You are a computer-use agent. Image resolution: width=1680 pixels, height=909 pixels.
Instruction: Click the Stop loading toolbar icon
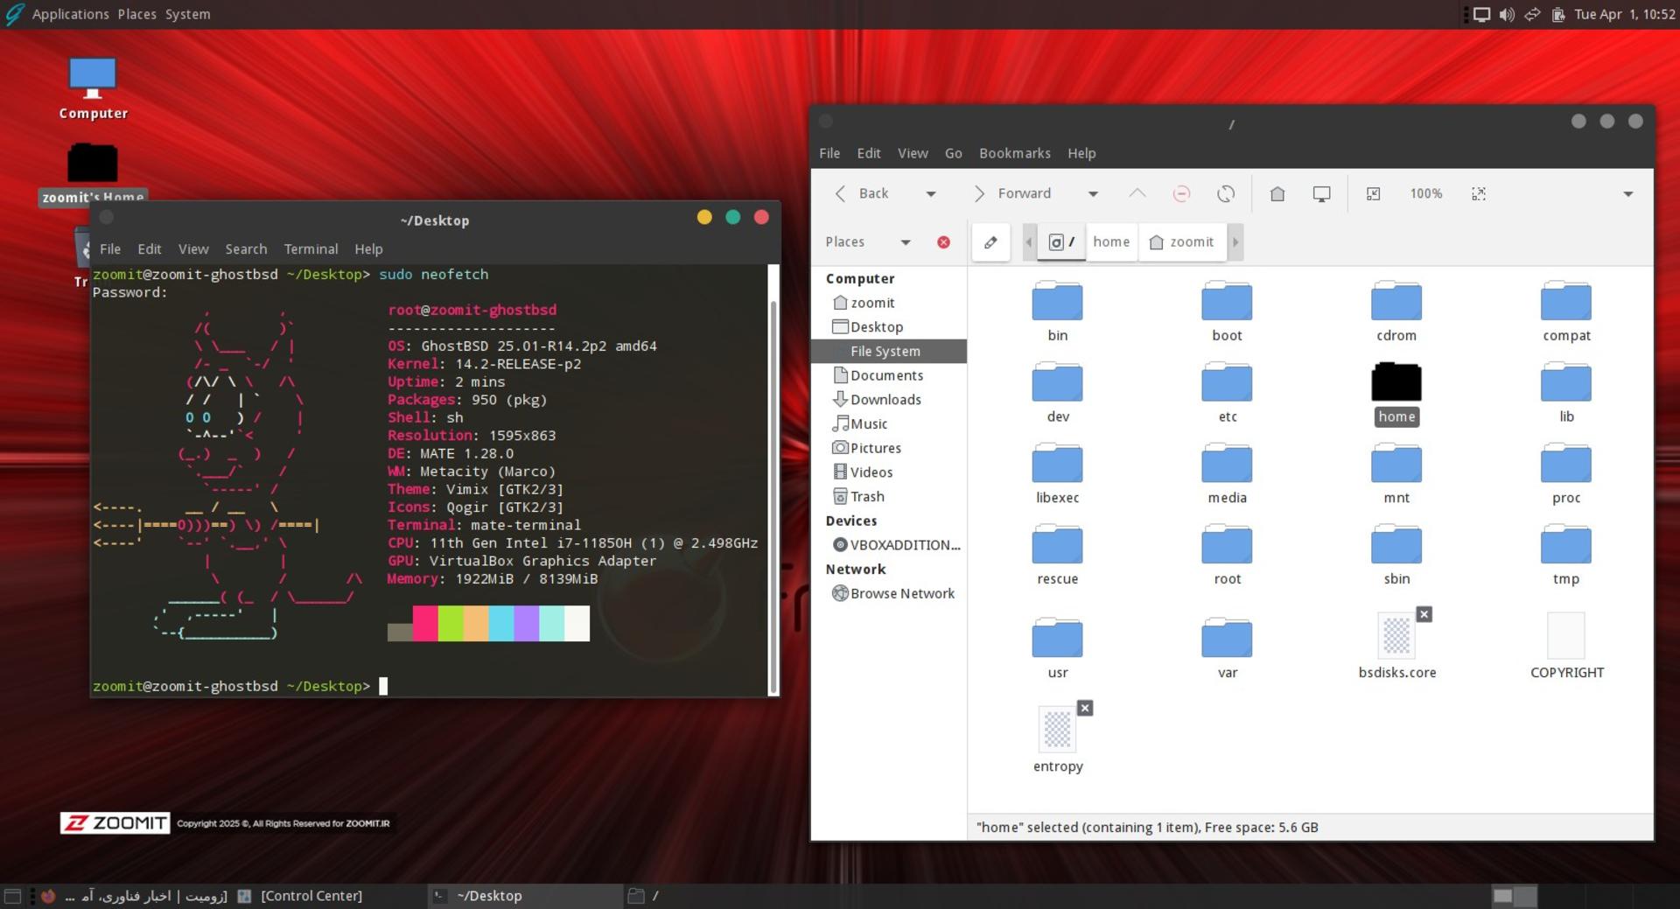(x=1181, y=194)
